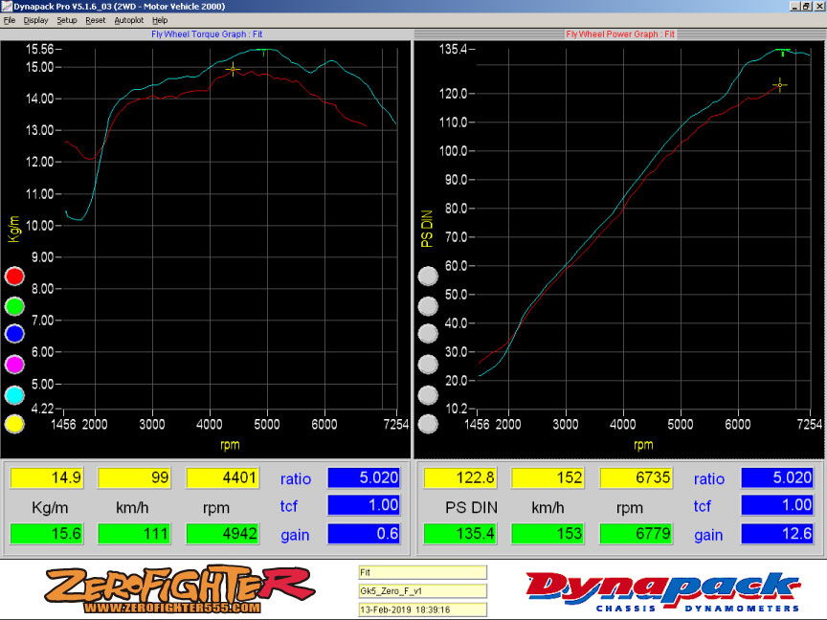
Task: Toggle the yellow run color circle
Action: 14,424
